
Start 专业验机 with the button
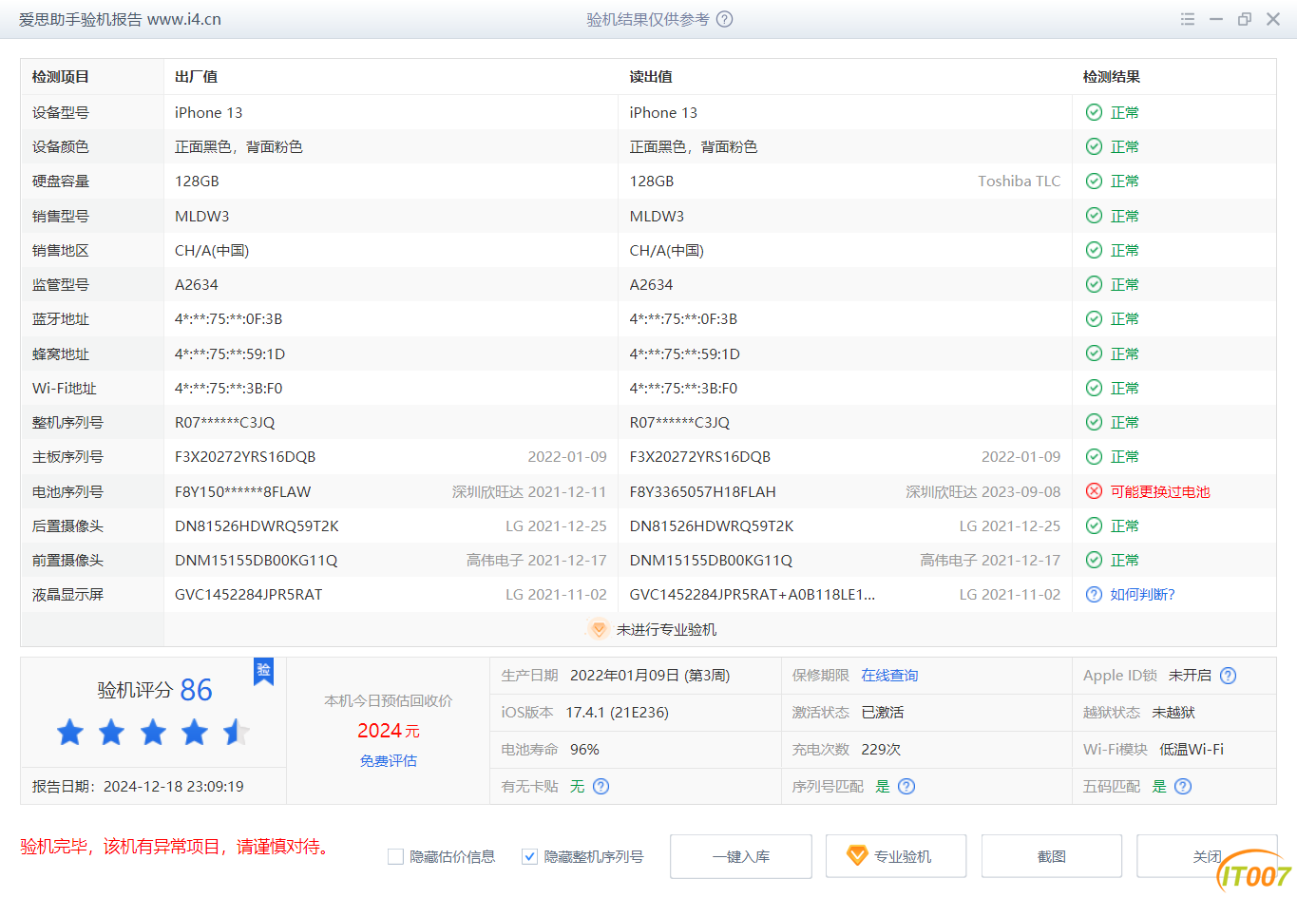point(896,856)
